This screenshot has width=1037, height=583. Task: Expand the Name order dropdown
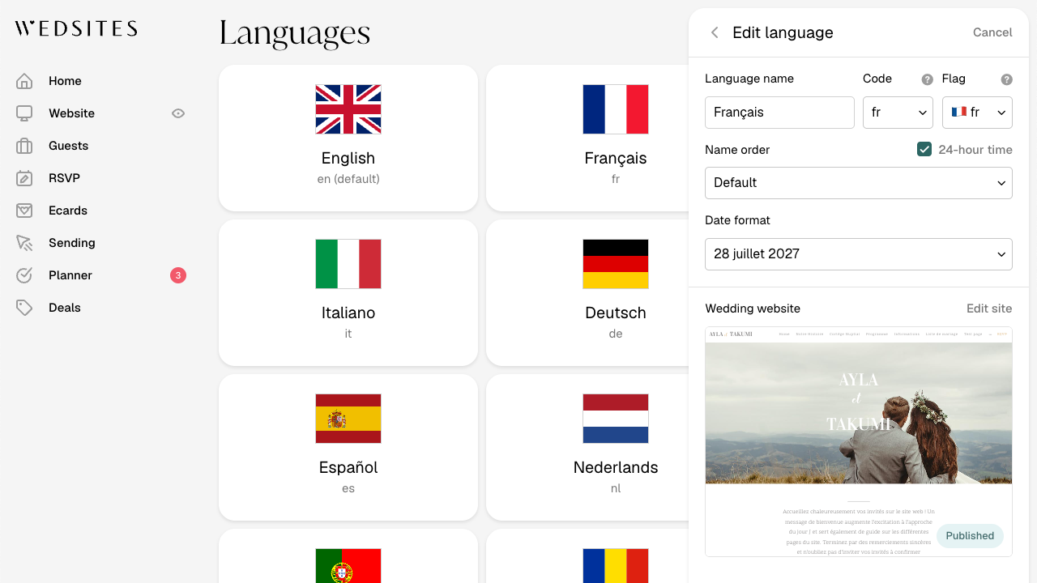(x=859, y=183)
